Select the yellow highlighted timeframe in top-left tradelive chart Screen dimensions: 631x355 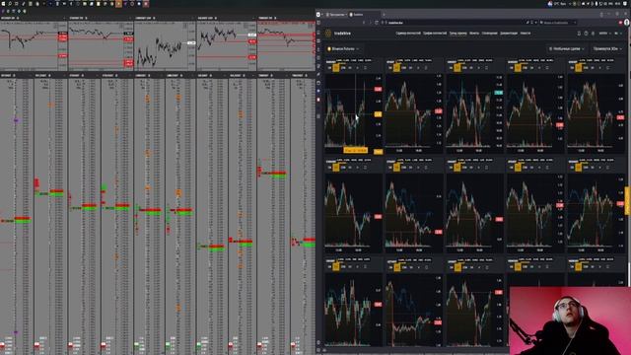pos(336,68)
